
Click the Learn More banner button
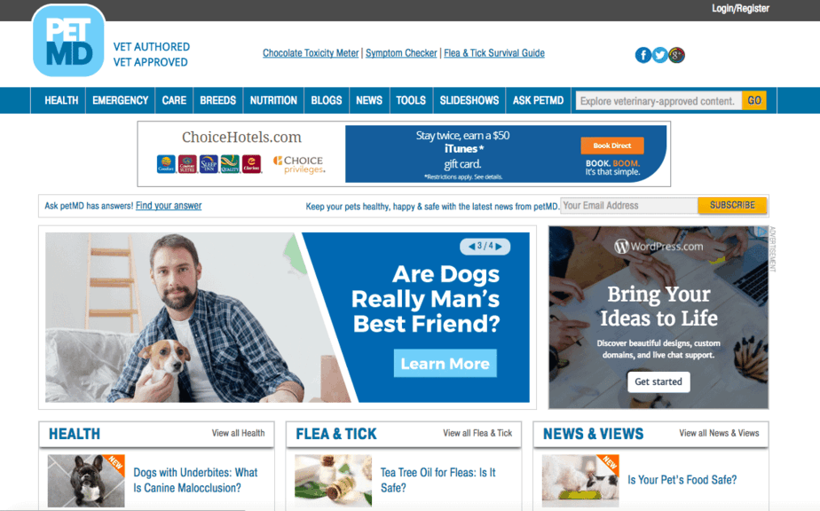(445, 363)
